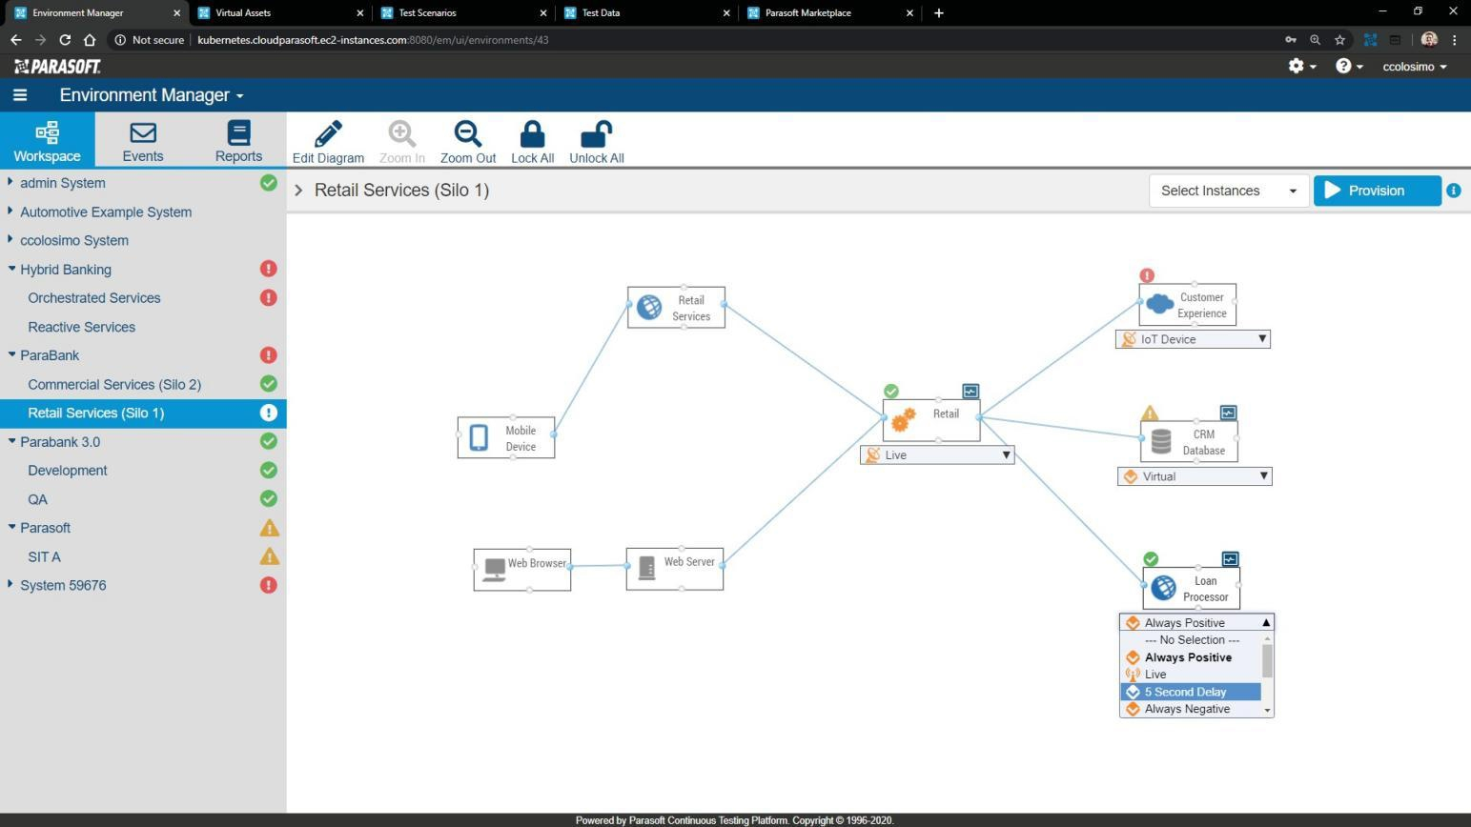Screen dimensions: 1471x827
Task: Collapse the Hybrid Banking tree node
Action: point(11,269)
